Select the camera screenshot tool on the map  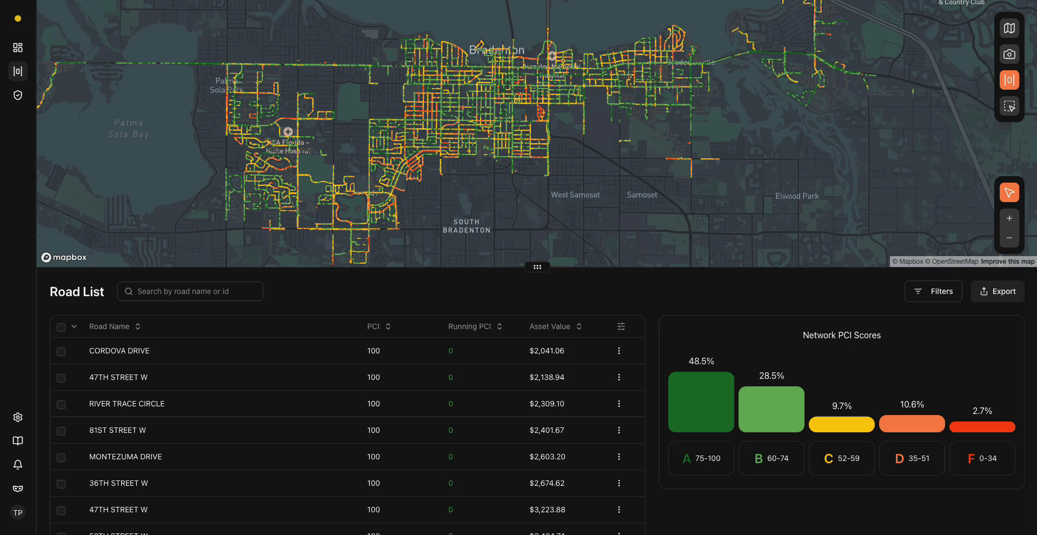pyautogui.click(x=1009, y=54)
